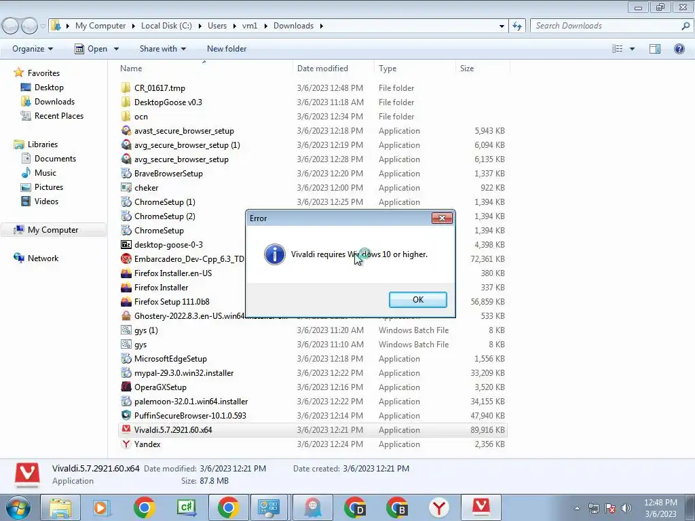Click the refresh button beside address bar

point(516,26)
